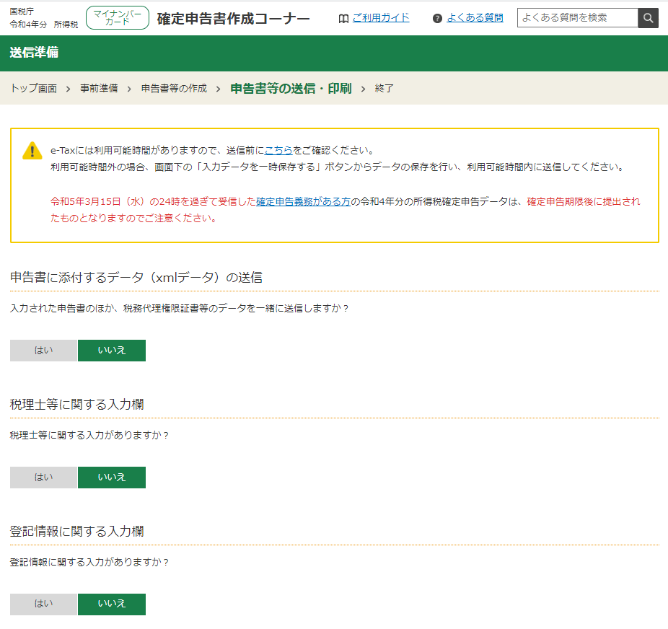Viewport: 668px width, 629px height.
Task: Go to トップ画面 breadcrumb step
Action: pyautogui.click(x=34, y=88)
